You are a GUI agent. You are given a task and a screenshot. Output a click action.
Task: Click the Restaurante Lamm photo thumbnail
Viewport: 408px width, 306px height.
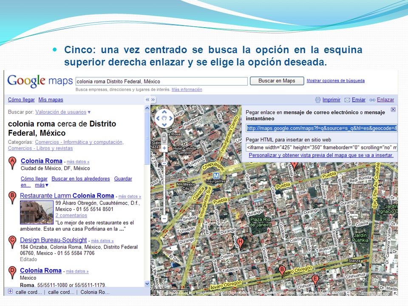[x=37, y=212]
